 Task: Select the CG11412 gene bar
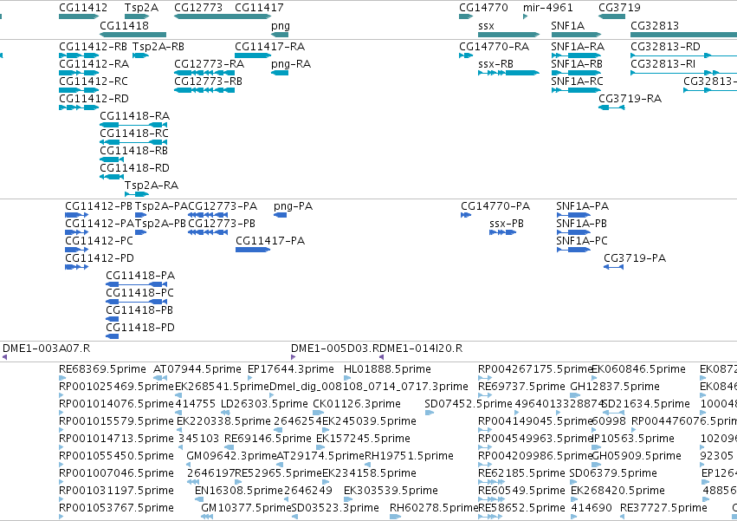click(x=79, y=16)
